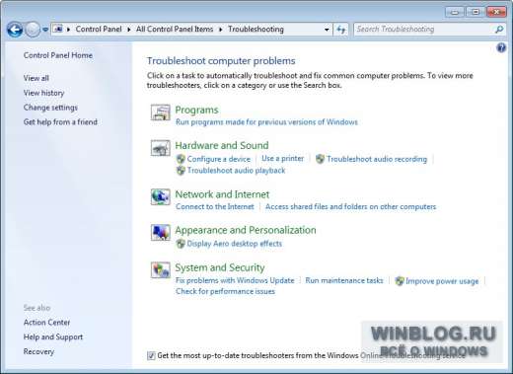Open View history link
The width and height of the screenshot is (513, 374).
click(43, 93)
